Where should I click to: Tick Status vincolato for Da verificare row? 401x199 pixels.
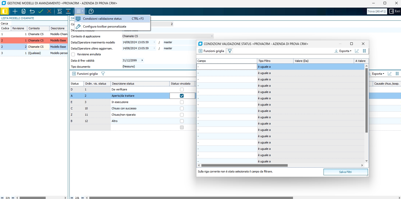click(182, 89)
